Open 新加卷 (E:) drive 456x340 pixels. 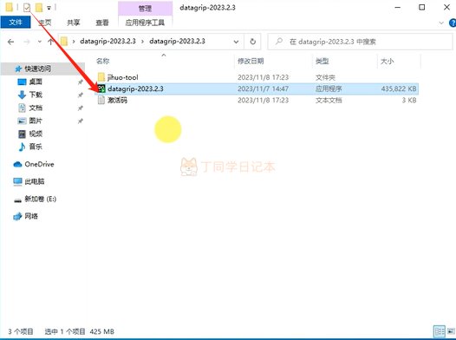[40, 199]
